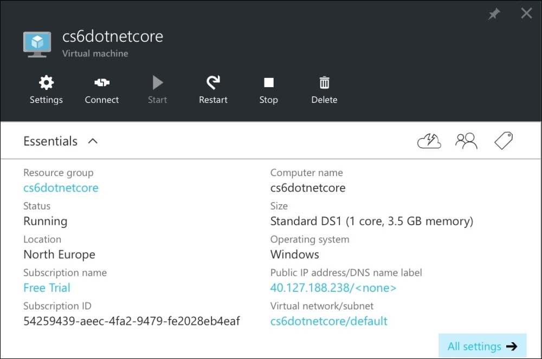Image resolution: width=542 pixels, height=359 pixels.
Task: Click the Subscription ID label
Action: (x=57, y=306)
